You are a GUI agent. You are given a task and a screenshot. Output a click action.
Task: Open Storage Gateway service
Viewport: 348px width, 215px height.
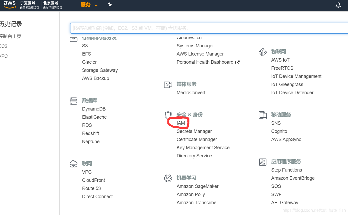(100, 70)
